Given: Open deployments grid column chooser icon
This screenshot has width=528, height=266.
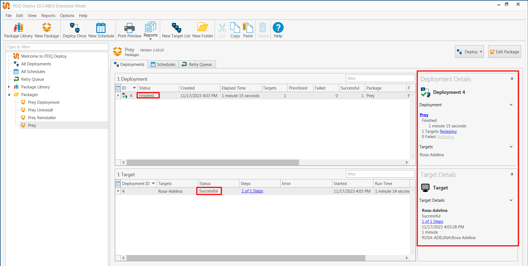Looking at the screenshot, I should click(118, 88).
